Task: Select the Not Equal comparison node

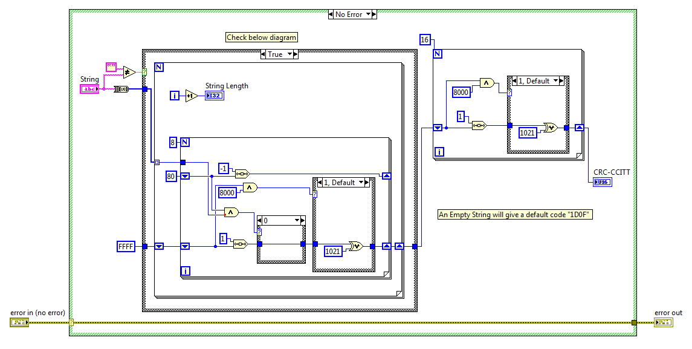Action: pyautogui.click(x=129, y=71)
